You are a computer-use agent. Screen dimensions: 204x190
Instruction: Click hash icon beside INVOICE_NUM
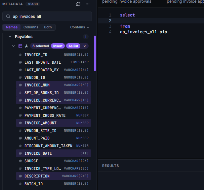pos(20,85)
